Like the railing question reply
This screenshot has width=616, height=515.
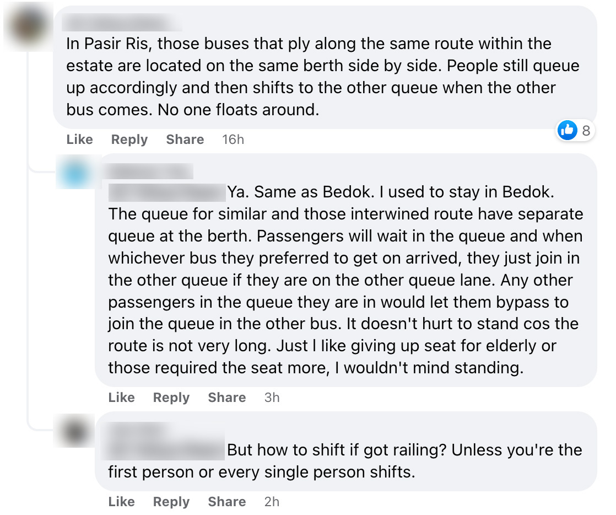click(x=121, y=502)
